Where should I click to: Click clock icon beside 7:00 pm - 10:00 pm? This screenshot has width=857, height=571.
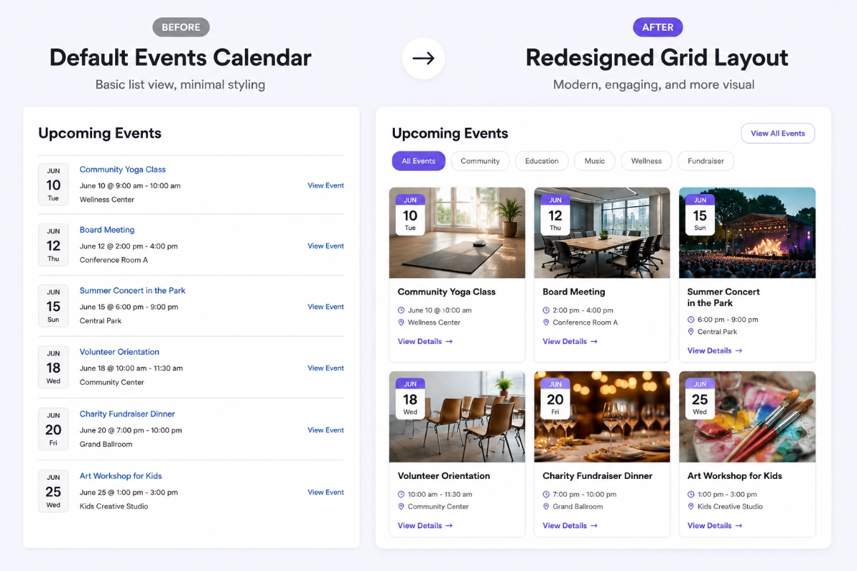tap(546, 495)
